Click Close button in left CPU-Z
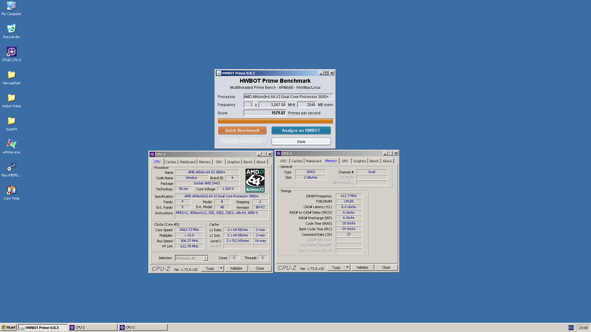Image resolution: width=591 pixels, height=332 pixels. click(x=260, y=268)
